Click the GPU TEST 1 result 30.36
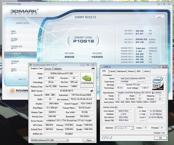 [x=139, y=31]
